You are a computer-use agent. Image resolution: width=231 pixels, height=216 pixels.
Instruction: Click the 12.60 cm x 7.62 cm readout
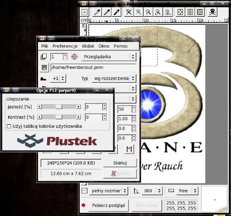(x=71, y=174)
